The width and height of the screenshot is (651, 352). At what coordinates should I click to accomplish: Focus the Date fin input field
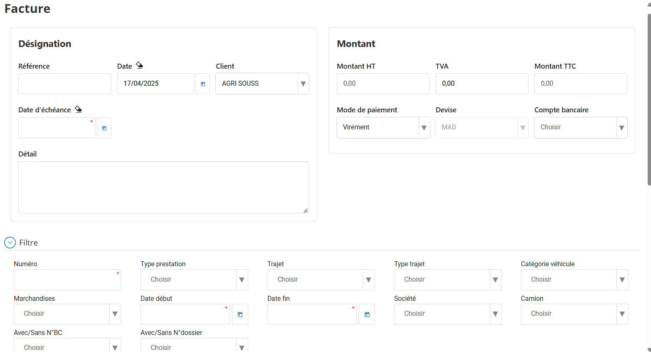click(312, 314)
